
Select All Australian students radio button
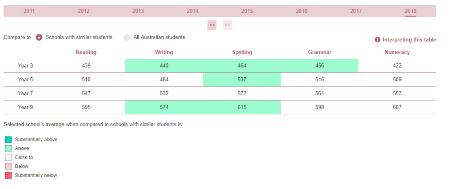pyautogui.click(x=127, y=38)
